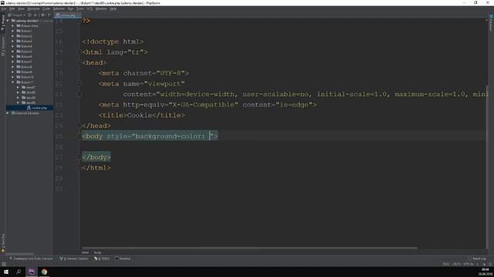Screen dimensions: 494x277
Task: Expand the Bolum1 folder
Action: click(13, 31)
